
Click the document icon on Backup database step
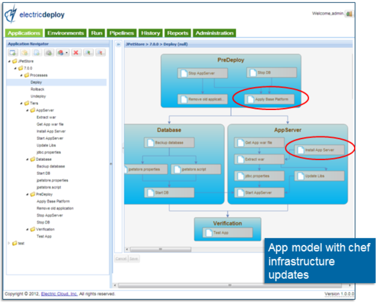[151, 142]
